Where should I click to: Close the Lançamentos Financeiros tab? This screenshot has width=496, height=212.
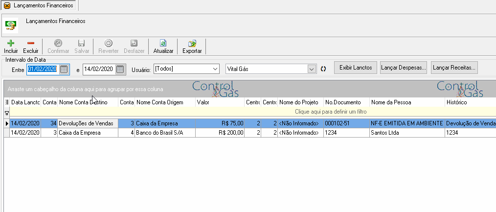[x=7, y=5]
